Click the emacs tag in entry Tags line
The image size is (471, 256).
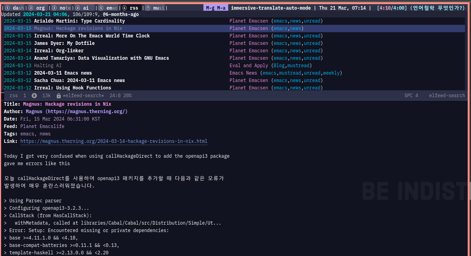[27, 134]
